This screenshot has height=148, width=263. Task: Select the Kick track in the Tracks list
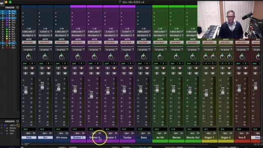[13, 11]
